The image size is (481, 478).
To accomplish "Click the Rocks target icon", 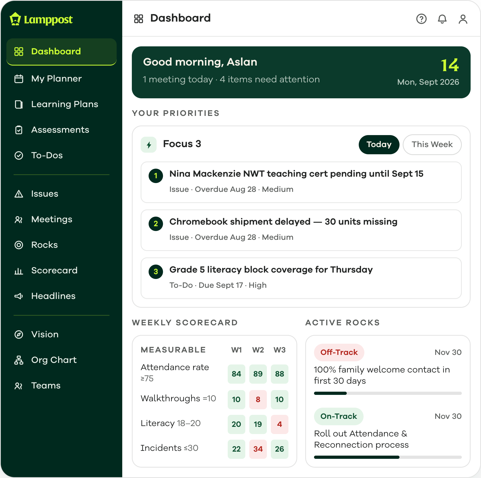I will [x=19, y=245].
